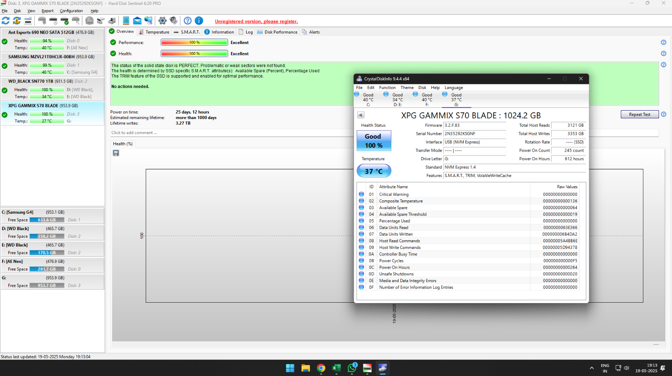
Task: Click help icon beside Repeat Test
Action: 664,114
